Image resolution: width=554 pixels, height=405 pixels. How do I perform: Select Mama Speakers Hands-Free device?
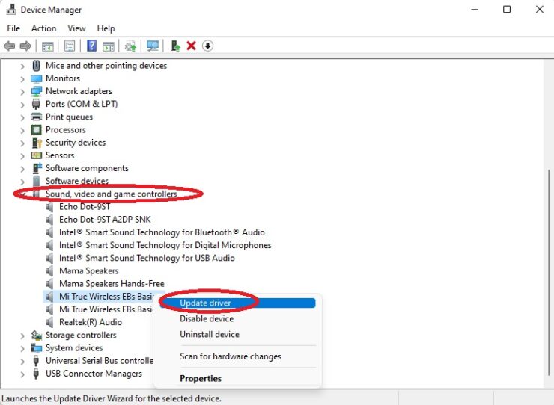[112, 284]
